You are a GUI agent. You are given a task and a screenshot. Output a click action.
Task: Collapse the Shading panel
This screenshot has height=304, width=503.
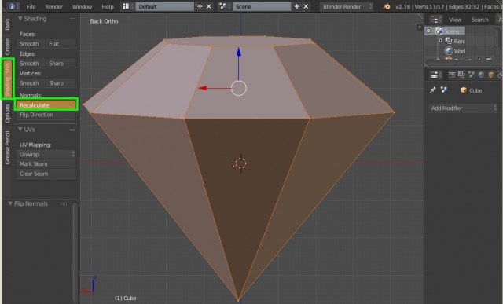(x=20, y=19)
